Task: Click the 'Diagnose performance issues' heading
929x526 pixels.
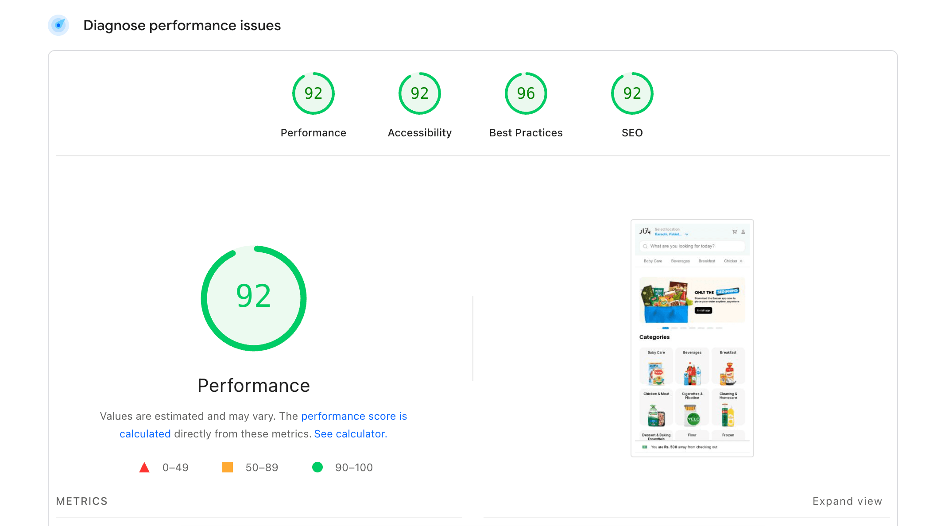Action: pos(182,25)
